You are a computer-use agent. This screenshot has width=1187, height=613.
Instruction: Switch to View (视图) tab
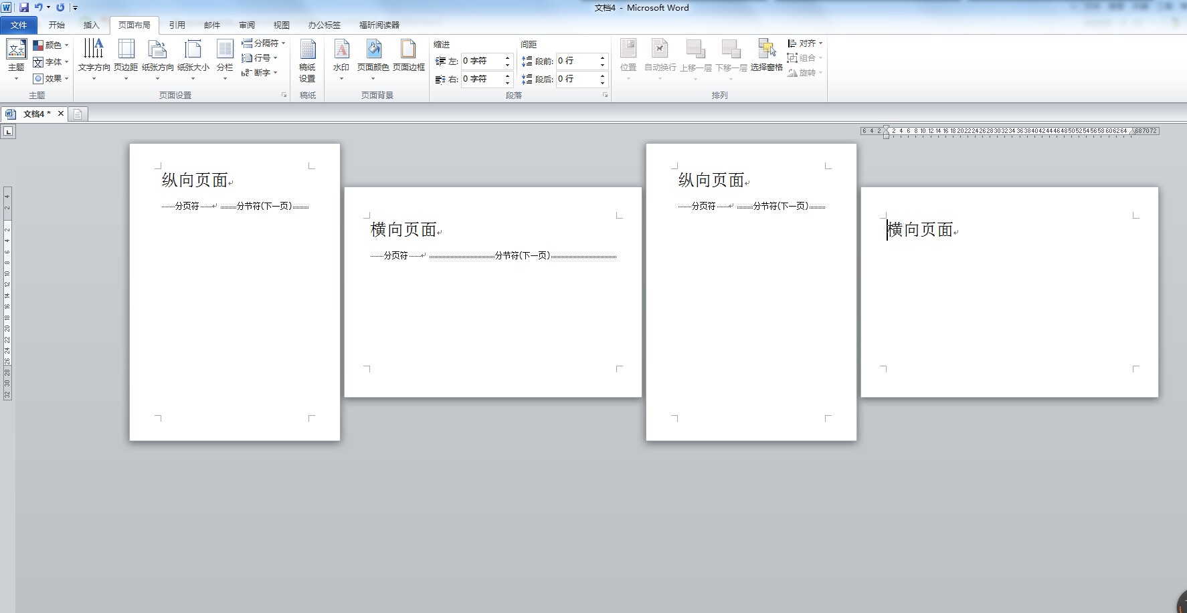tap(282, 25)
